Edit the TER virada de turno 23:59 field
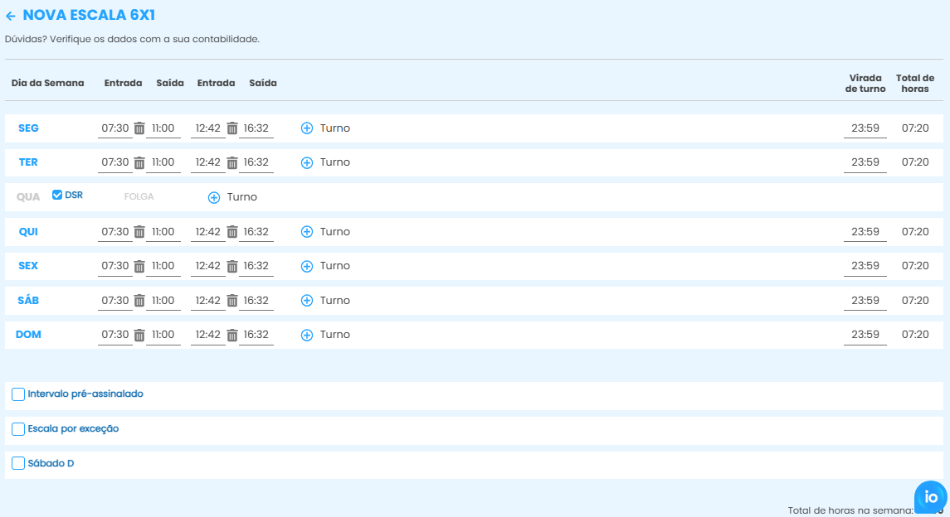The width and height of the screenshot is (950, 517). tap(865, 162)
